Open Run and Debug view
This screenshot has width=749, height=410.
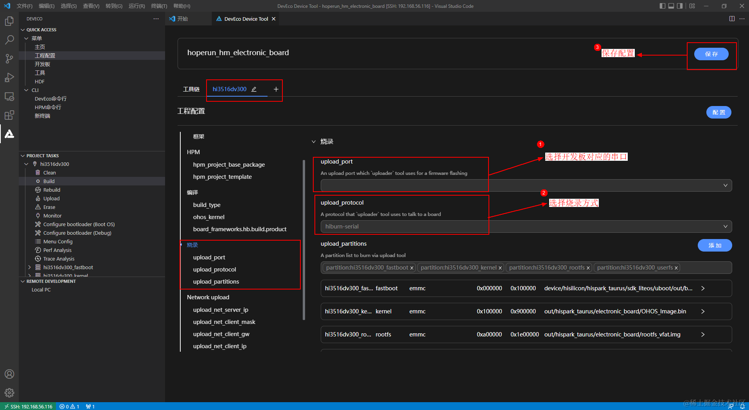point(9,77)
